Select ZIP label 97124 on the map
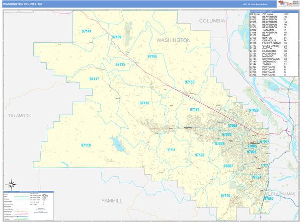The image size is (302, 222). 194,109
